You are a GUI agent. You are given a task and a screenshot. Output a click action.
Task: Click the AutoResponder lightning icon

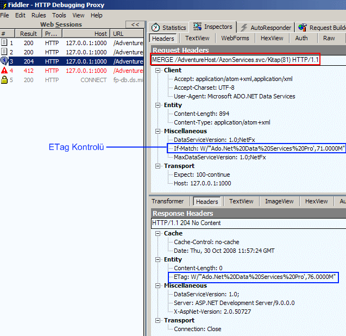click(x=244, y=27)
